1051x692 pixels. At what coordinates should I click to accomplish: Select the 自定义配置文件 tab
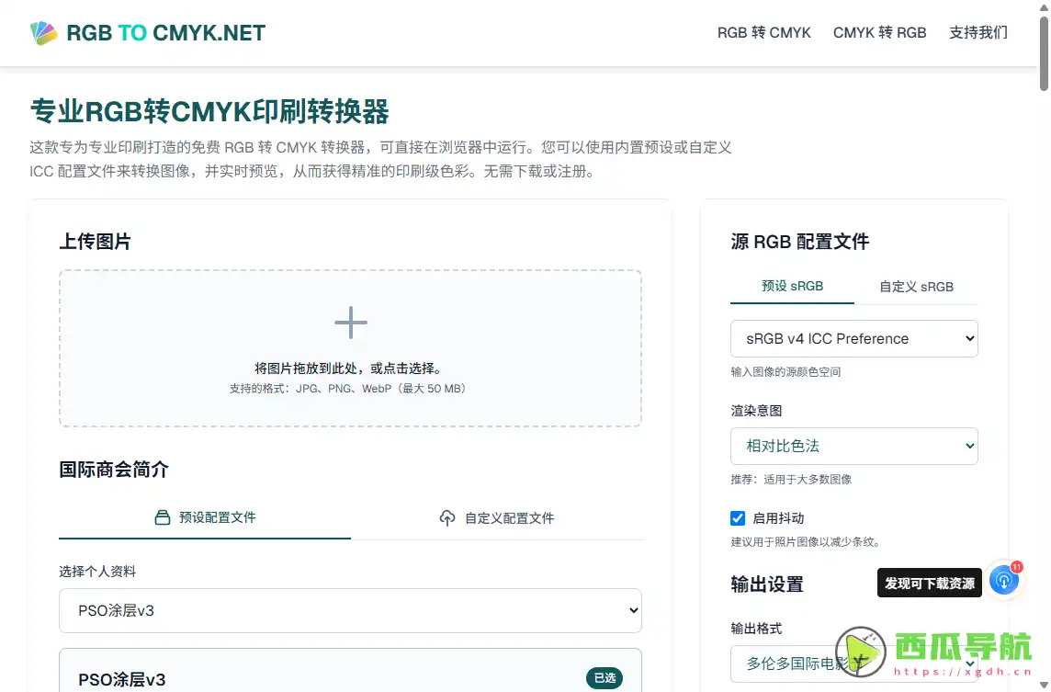[497, 517]
